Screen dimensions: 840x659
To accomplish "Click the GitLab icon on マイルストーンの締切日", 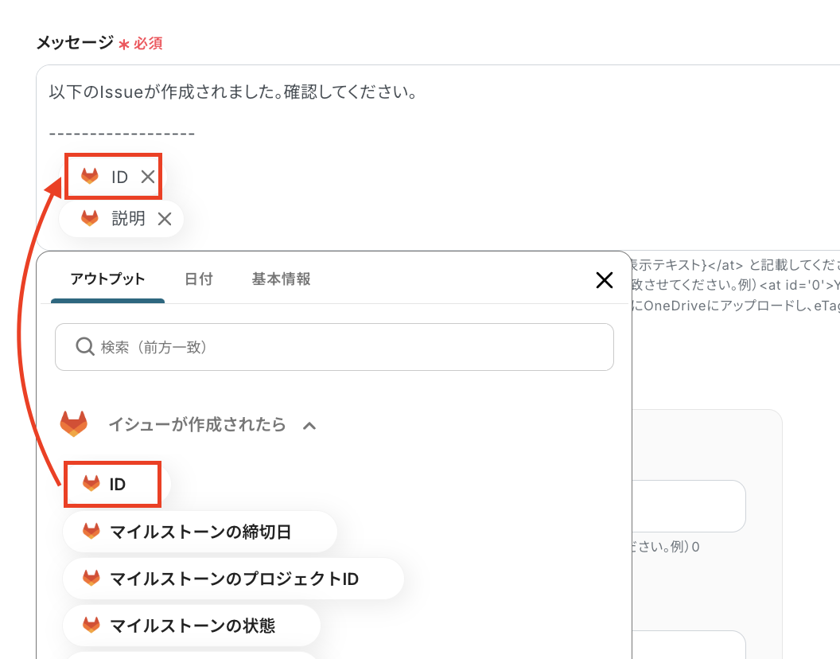I will click(91, 532).
